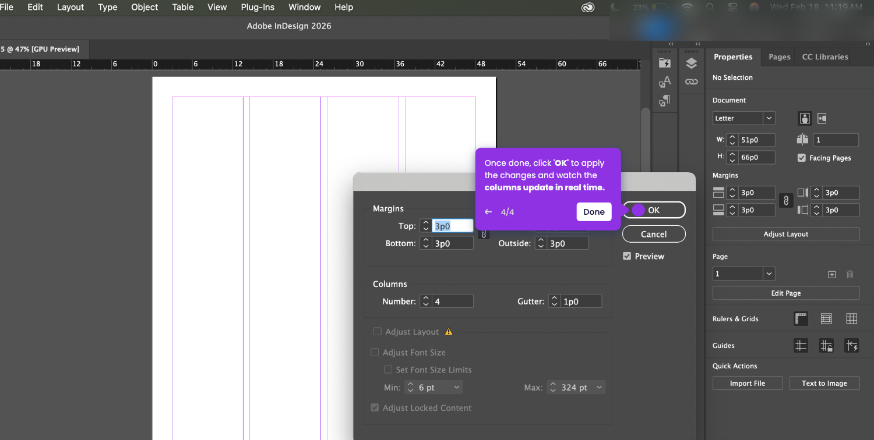Toggle the Preview checkbox in dialog

click(627, 256)
